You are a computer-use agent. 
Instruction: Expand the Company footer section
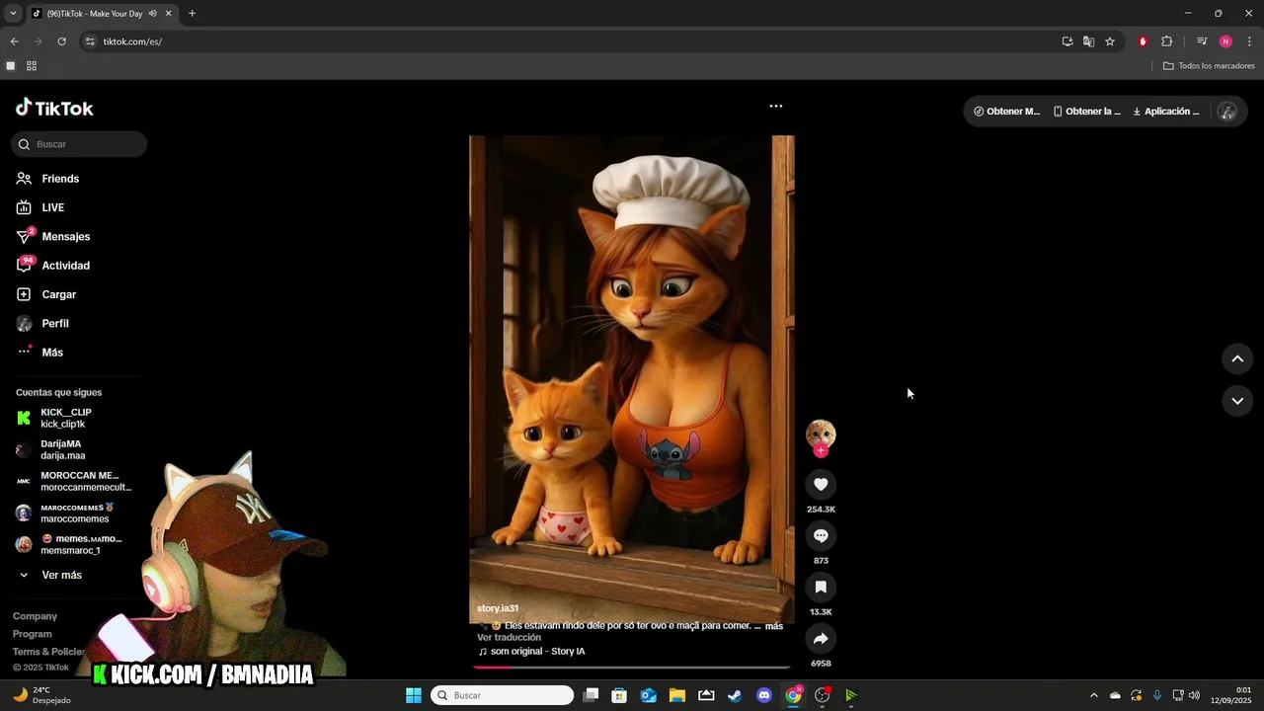35,616
